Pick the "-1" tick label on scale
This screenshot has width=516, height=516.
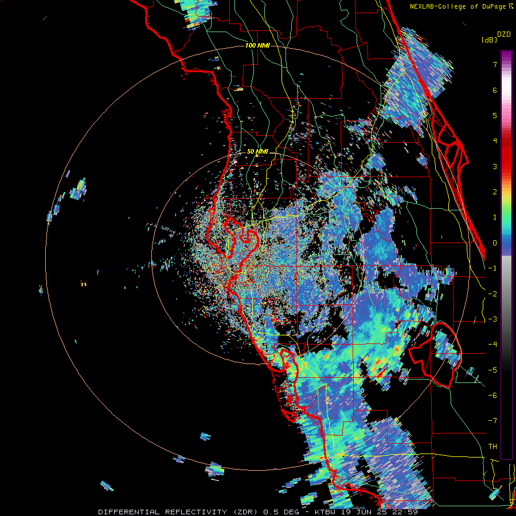[492, 268]
